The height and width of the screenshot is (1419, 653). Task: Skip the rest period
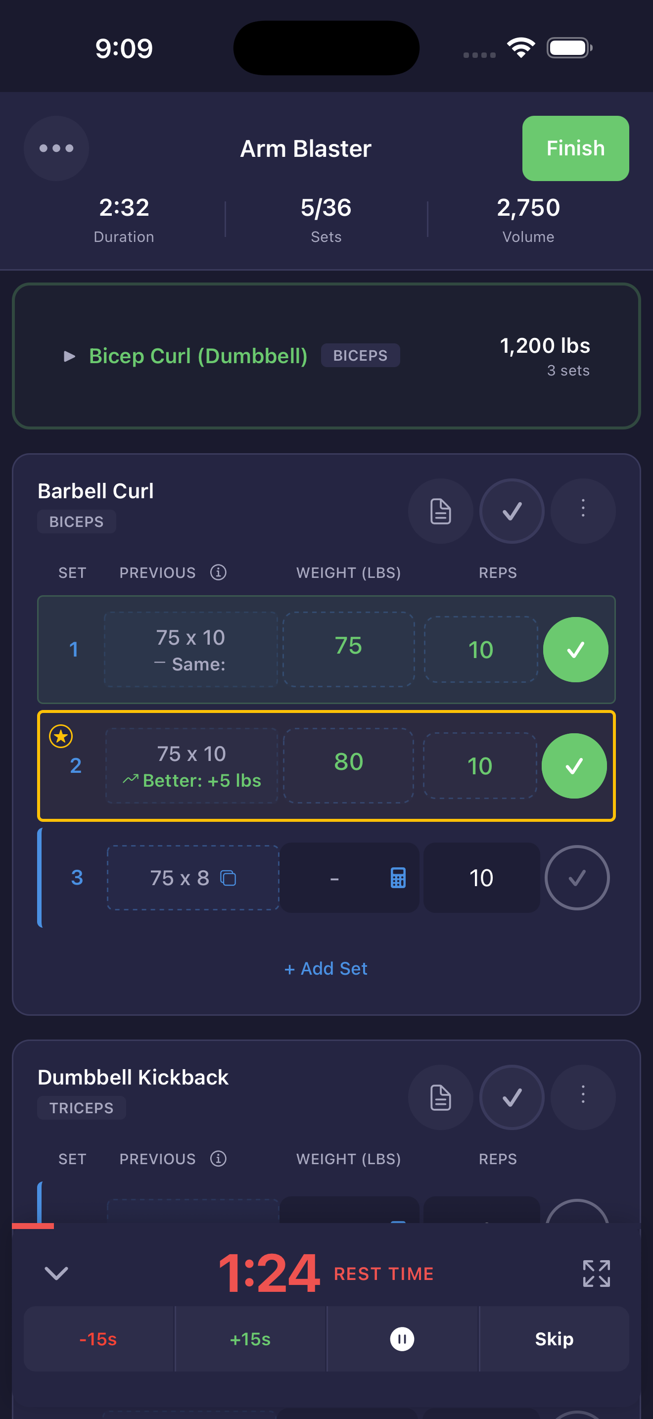click(x=554, y=1340)
